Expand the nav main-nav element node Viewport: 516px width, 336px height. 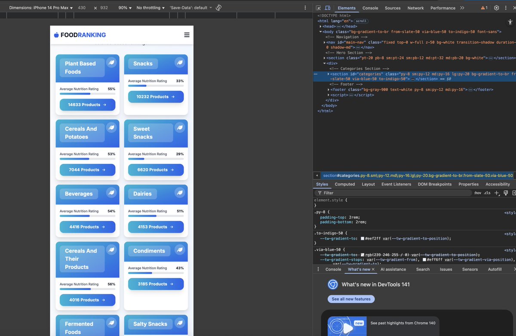325,42
